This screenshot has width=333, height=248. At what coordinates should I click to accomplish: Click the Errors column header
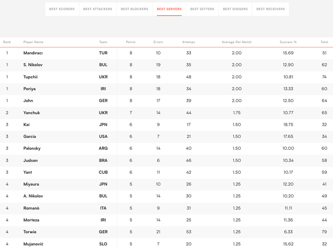pos(158,42)
